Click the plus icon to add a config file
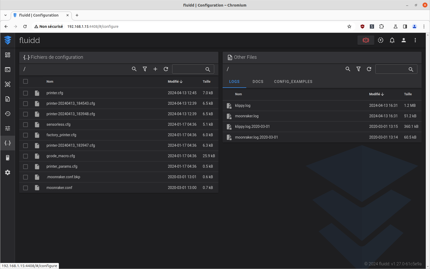 [x=155, y=69]
